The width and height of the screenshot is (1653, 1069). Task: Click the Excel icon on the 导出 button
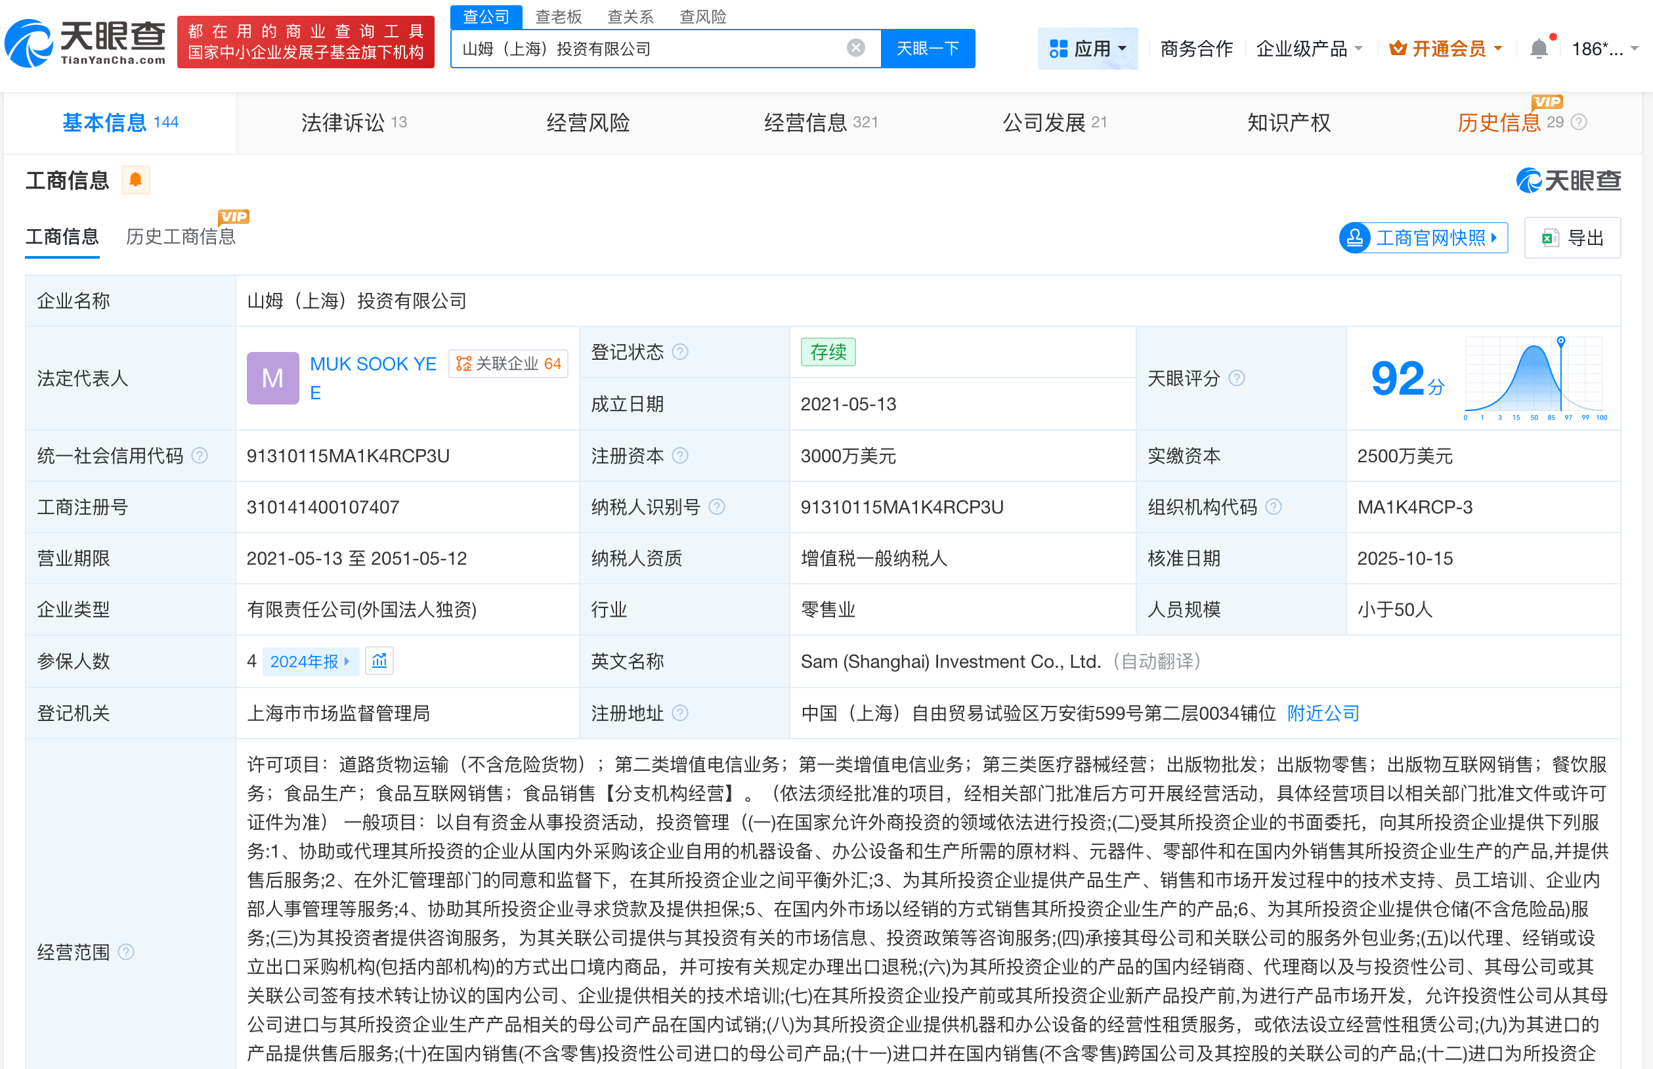(1551, 238)
